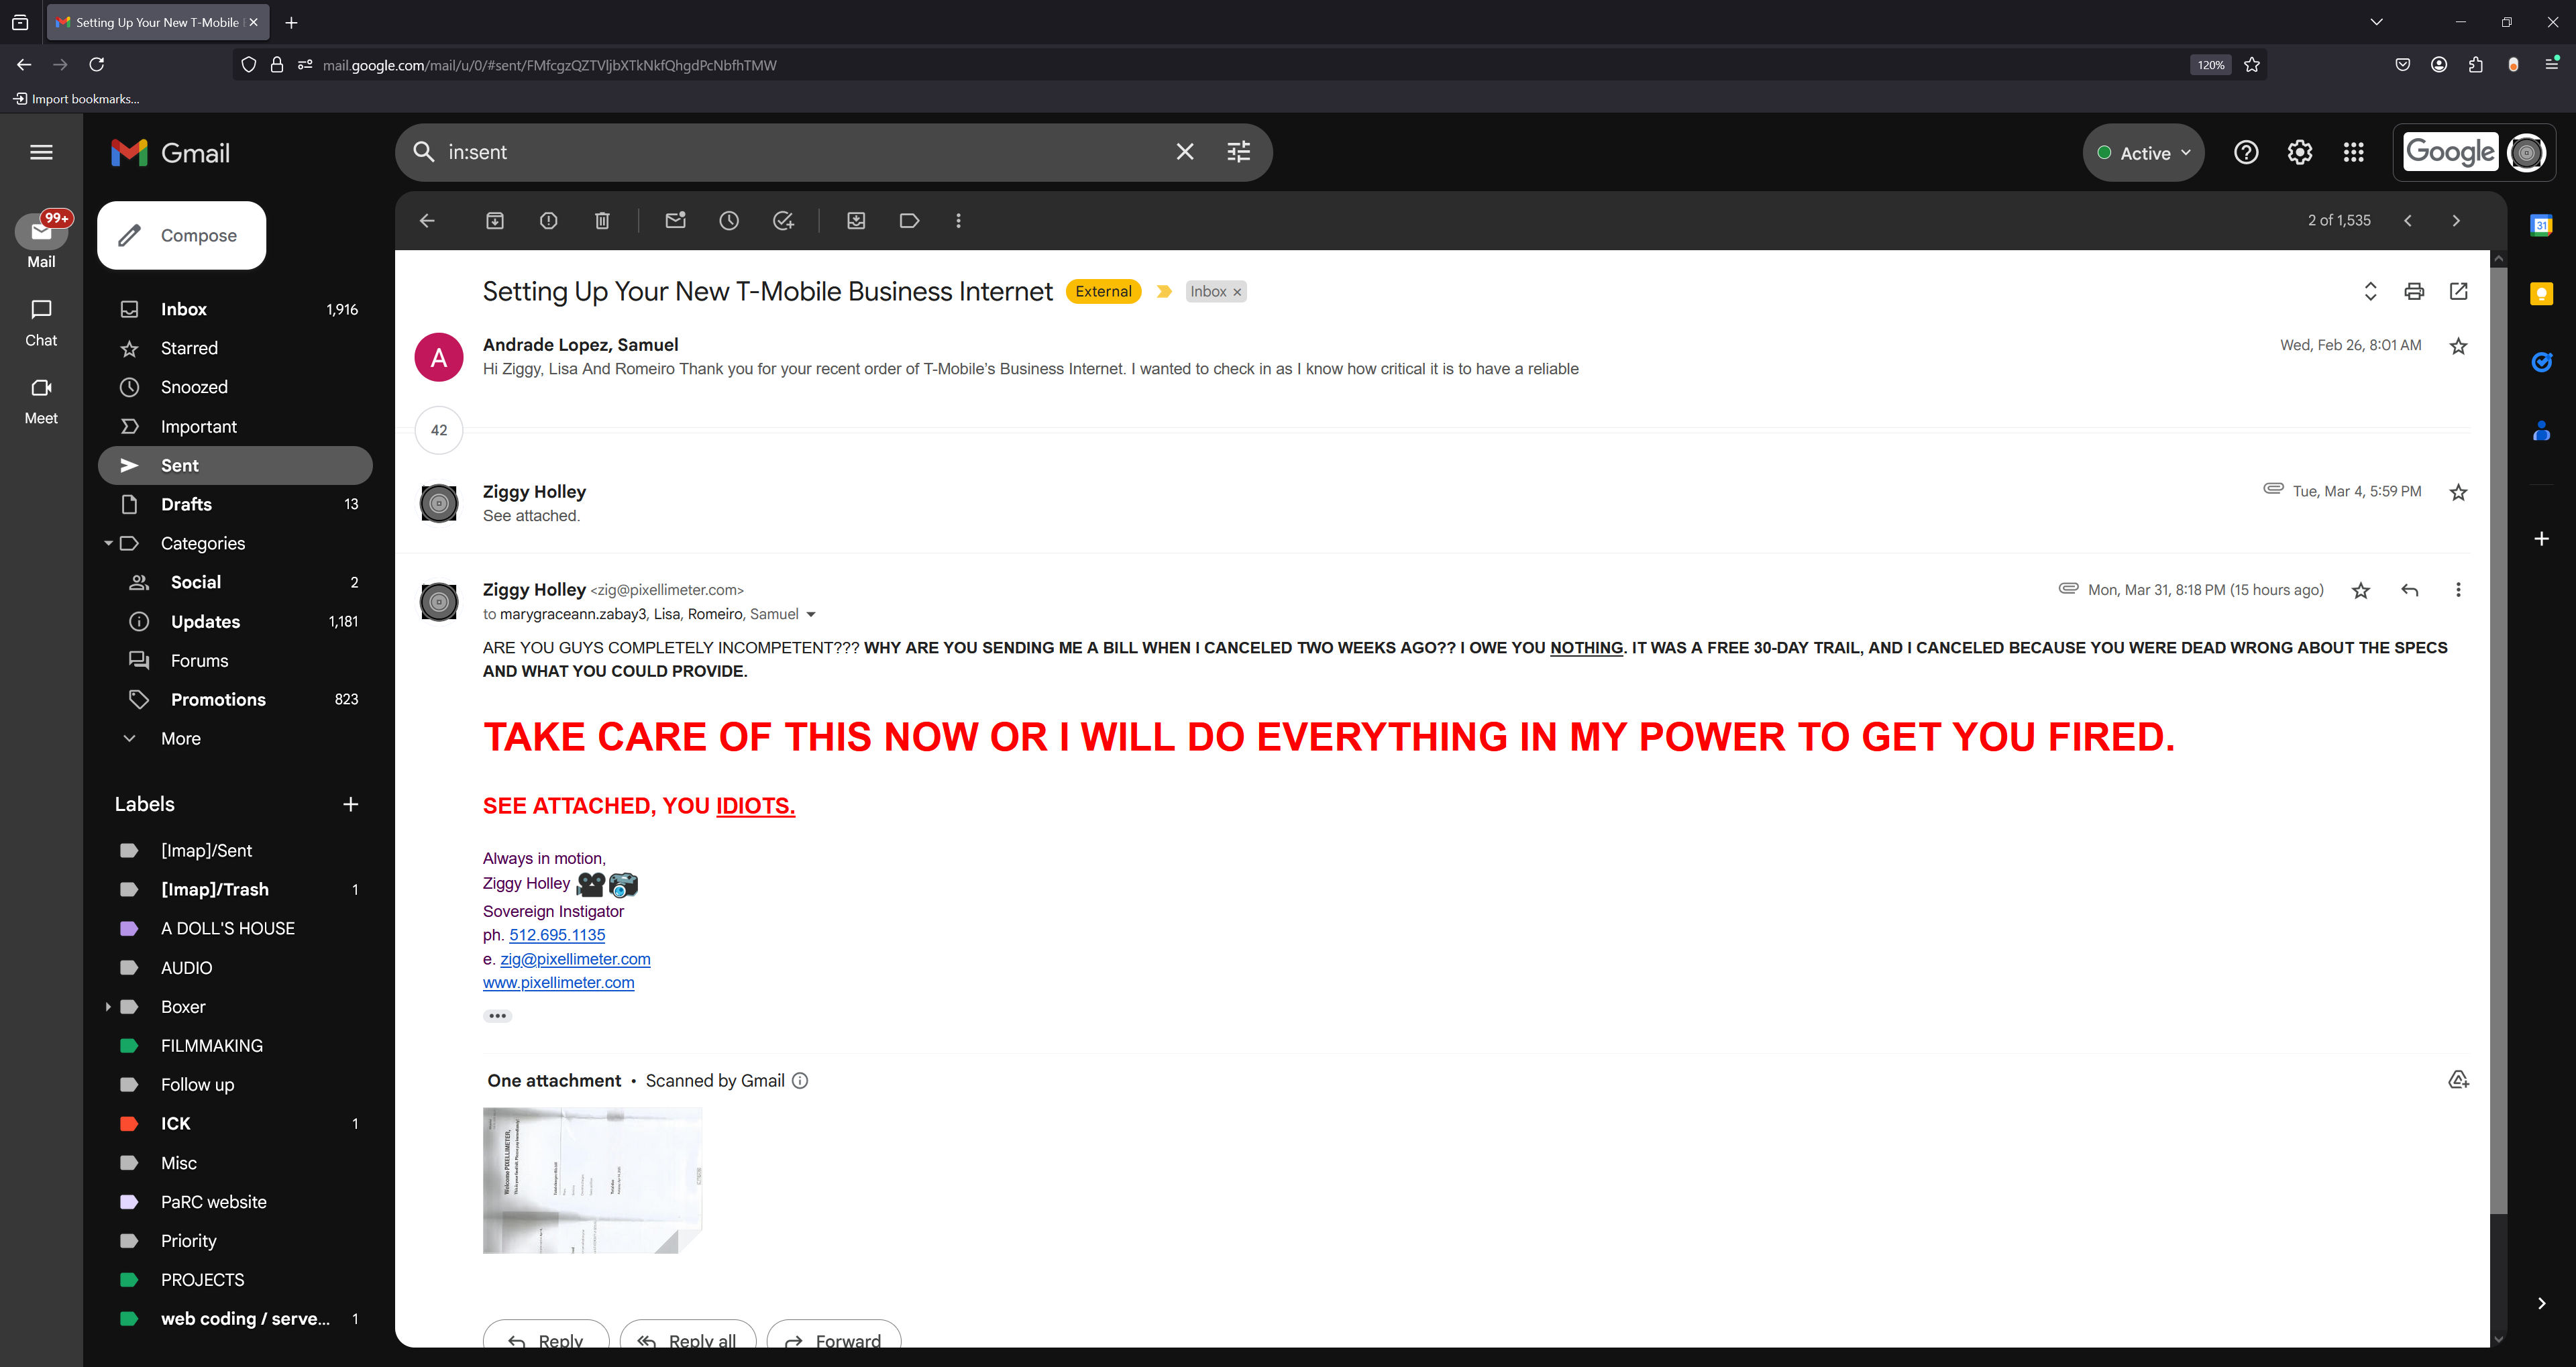Star the Mon, Mar 31 message

pyautogui.click(x=2361, y=590)
